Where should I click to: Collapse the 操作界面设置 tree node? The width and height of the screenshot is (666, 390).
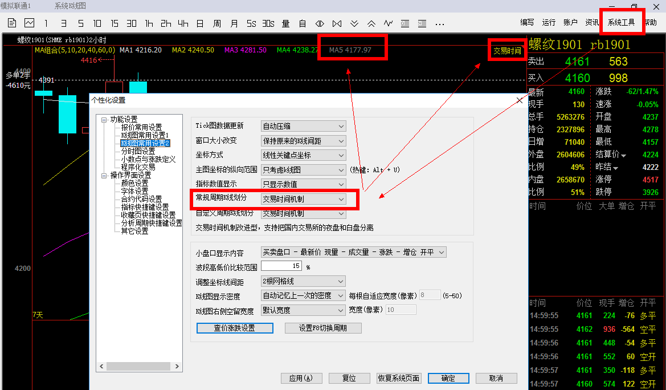[104, 176]
